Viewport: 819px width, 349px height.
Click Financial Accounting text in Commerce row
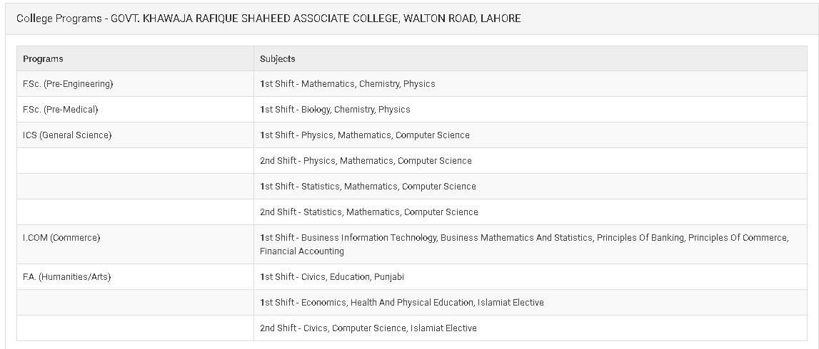point(302,251)
